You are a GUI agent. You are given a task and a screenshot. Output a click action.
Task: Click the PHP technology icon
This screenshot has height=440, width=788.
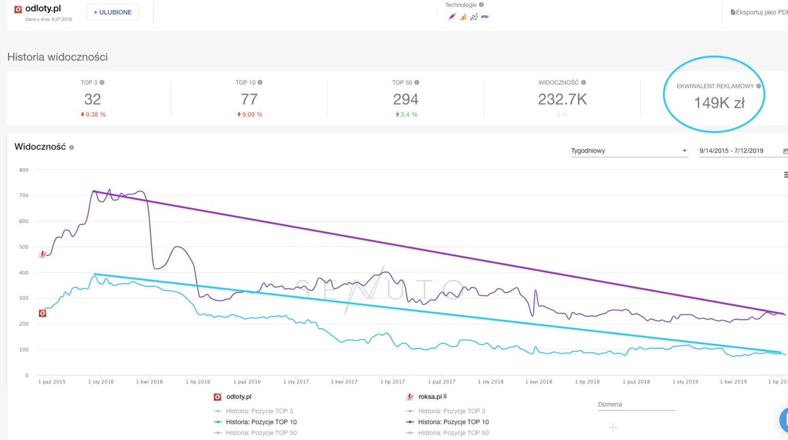click(485, 17)
